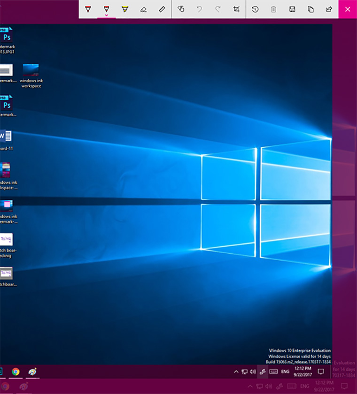Open the touch keyboard tray icon
The width and height of the screenshot is (357, 394).
tap(273, 371)
